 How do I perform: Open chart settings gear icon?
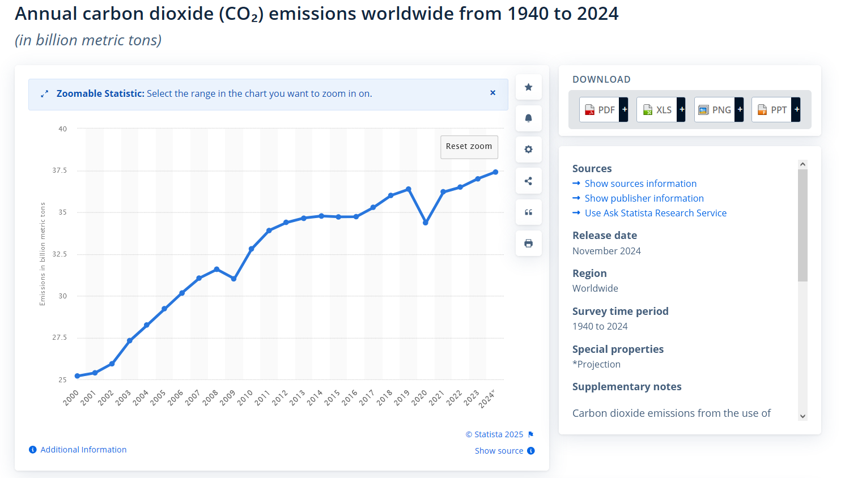click(528, 150)
